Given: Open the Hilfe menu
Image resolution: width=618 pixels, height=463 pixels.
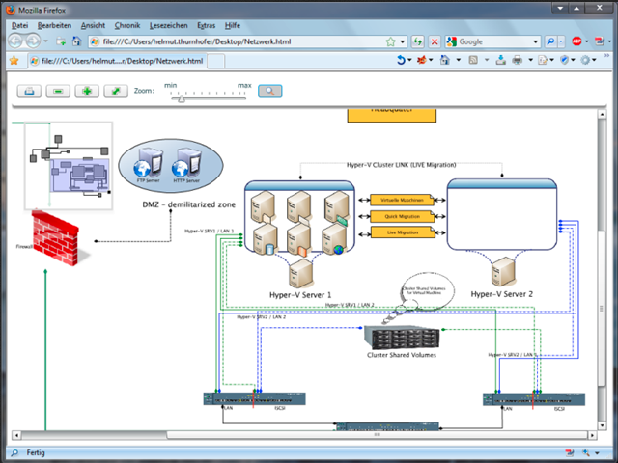Looking at the screenshot, I should [x=233, y=26].
